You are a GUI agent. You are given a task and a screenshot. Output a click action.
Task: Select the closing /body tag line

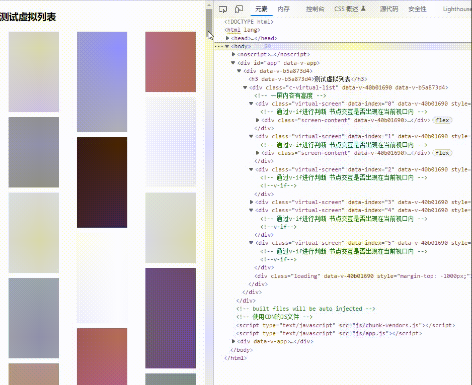tap(242, 350)
